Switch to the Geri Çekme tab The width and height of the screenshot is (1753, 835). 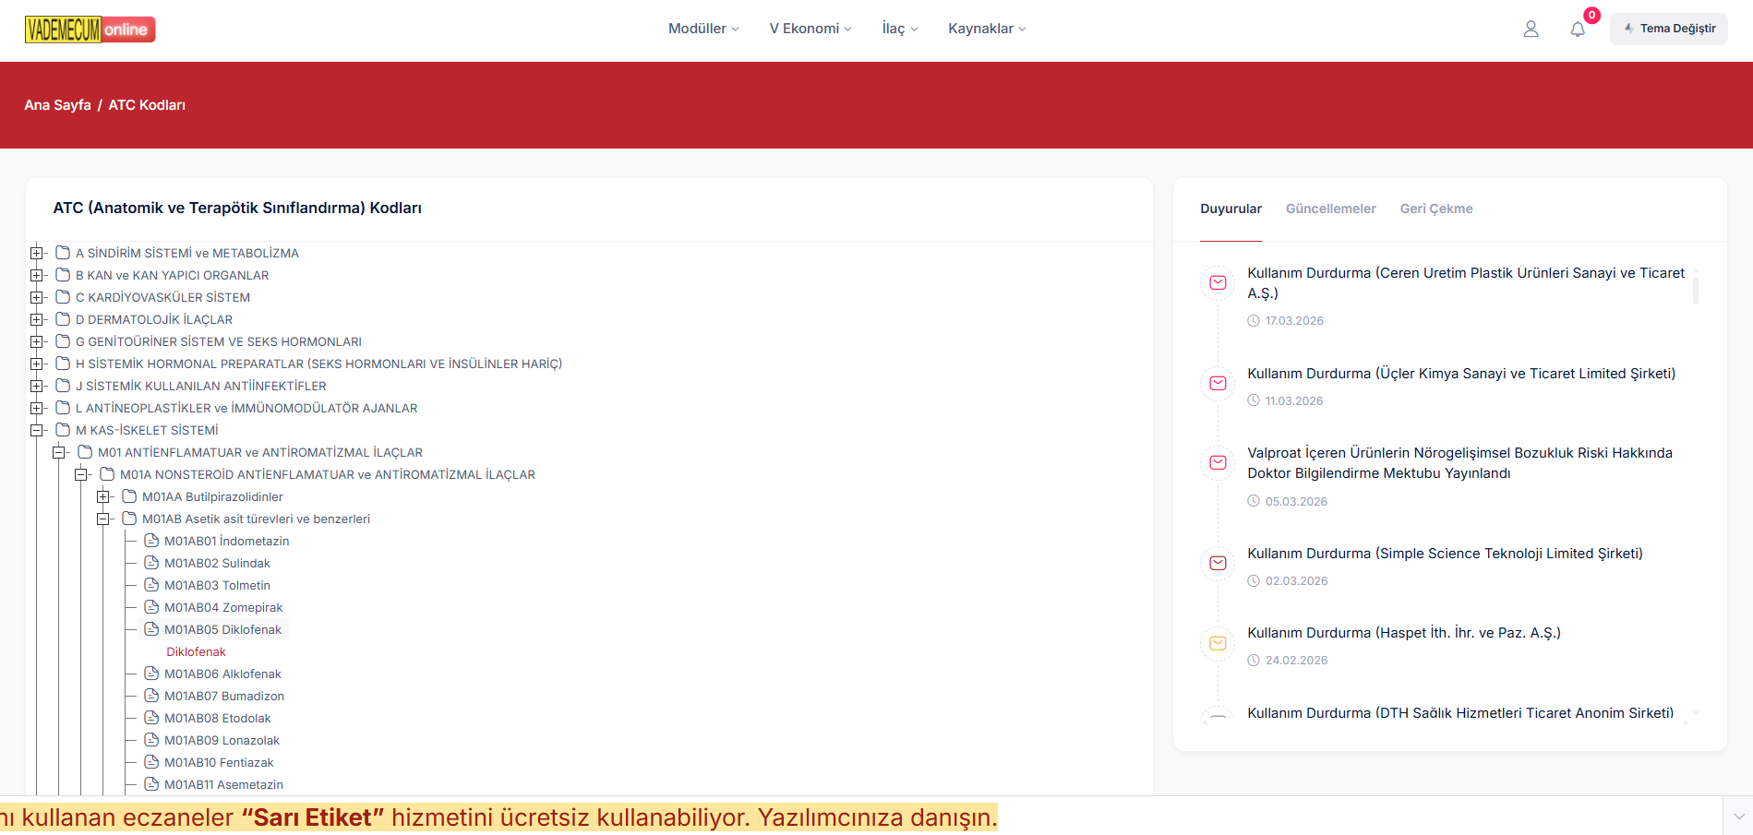[x=1435, y=209]
